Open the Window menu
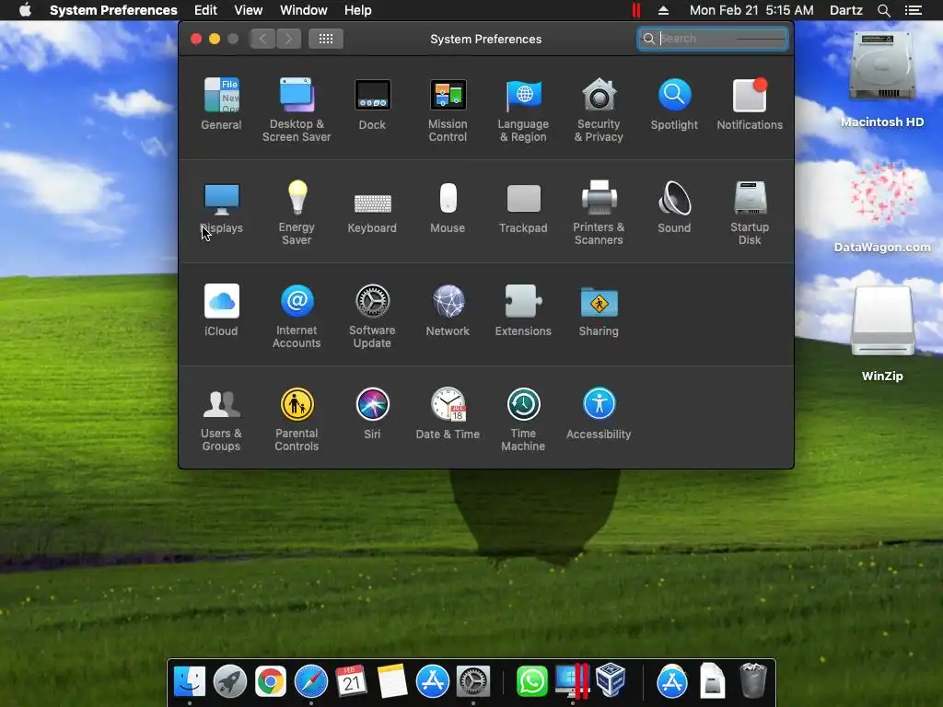This screenshot has height=707, width=943. tap(304, 10)
